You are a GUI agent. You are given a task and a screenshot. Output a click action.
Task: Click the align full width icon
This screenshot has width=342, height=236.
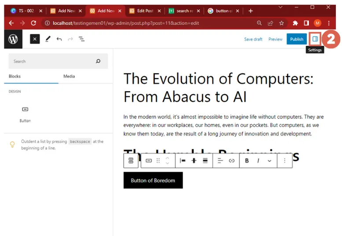coord(205,161)
